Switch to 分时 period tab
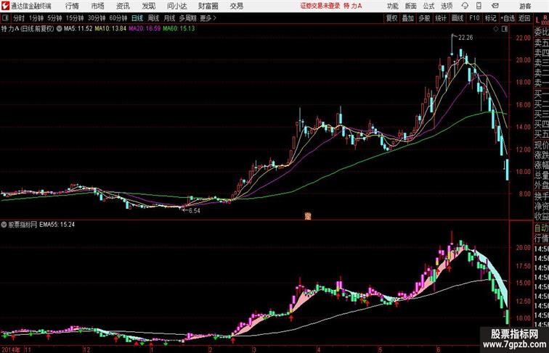The height and width of the screenshot is (353, 549). pyautogui.click(x=19, y=18)
